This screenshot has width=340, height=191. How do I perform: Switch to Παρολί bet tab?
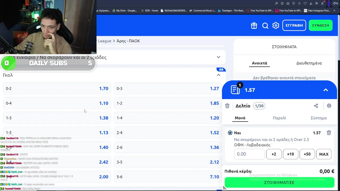(x=279, y=118)
